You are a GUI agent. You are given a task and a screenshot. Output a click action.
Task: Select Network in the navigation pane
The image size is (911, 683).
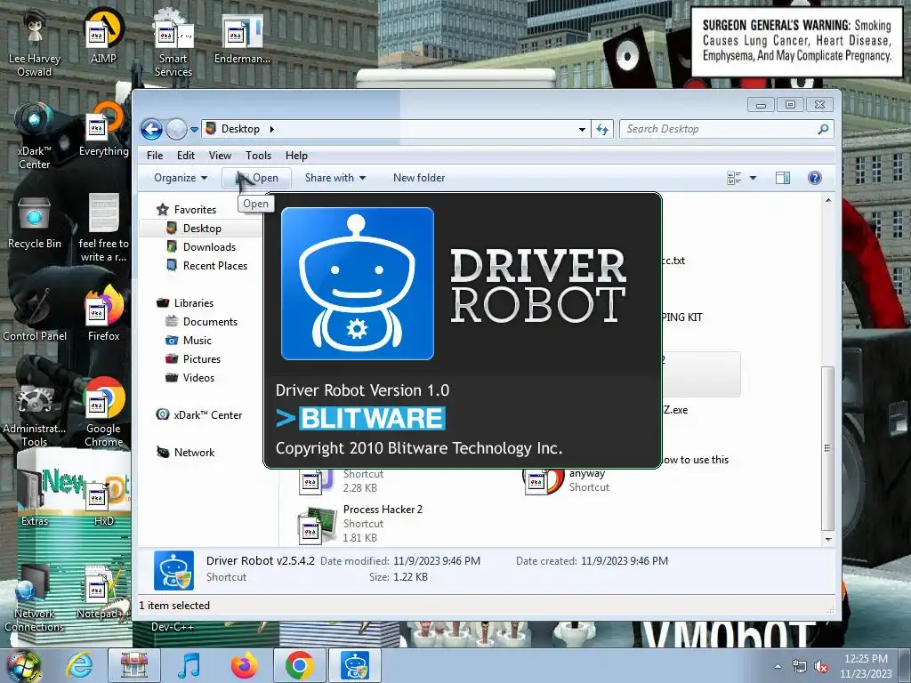pos(185,453)
